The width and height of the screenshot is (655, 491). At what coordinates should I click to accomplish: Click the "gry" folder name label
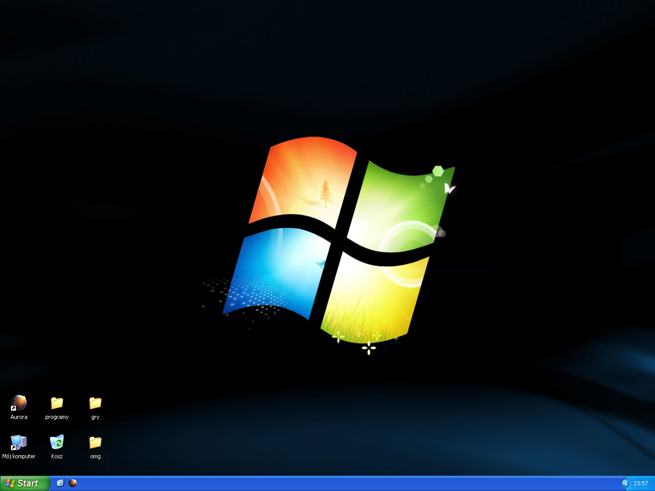95,417
